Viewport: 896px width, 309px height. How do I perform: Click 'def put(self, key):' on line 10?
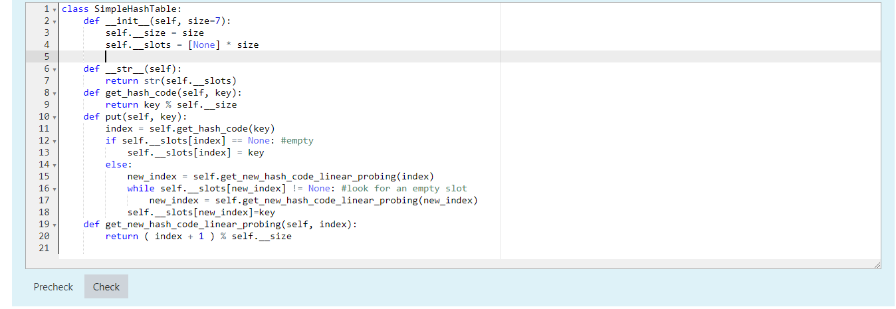point(136,117)
